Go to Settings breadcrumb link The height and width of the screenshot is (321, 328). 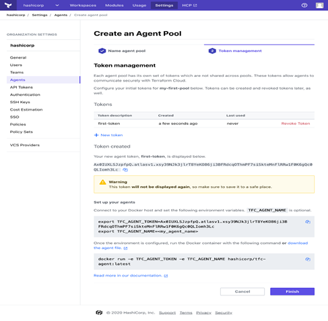40,15
